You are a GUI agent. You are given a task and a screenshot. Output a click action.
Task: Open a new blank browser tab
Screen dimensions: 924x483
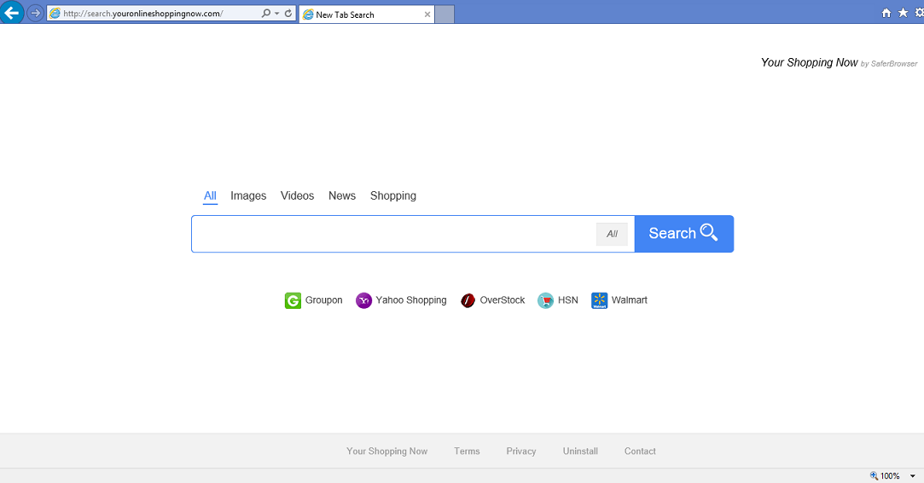[445, 15]
